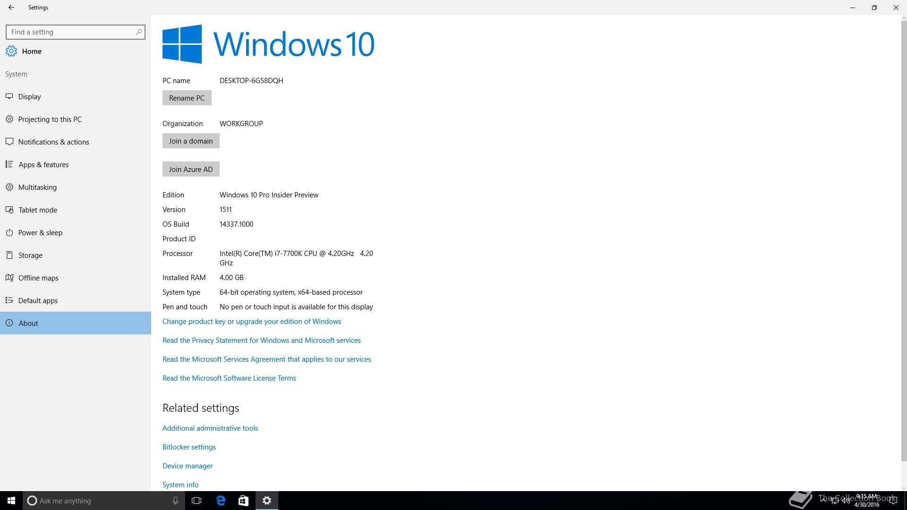Click the Rename PC button
This screenshot has height=510, width=907.
[187, 98]
